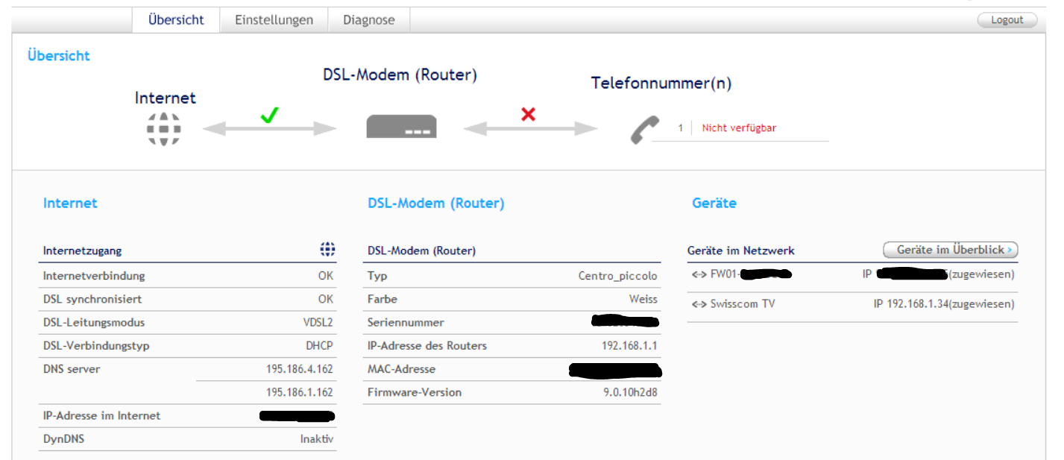Screen dimensions: 1064x460
Task: Click the DynDNS Inaktiv row
Action: point(316,439)
